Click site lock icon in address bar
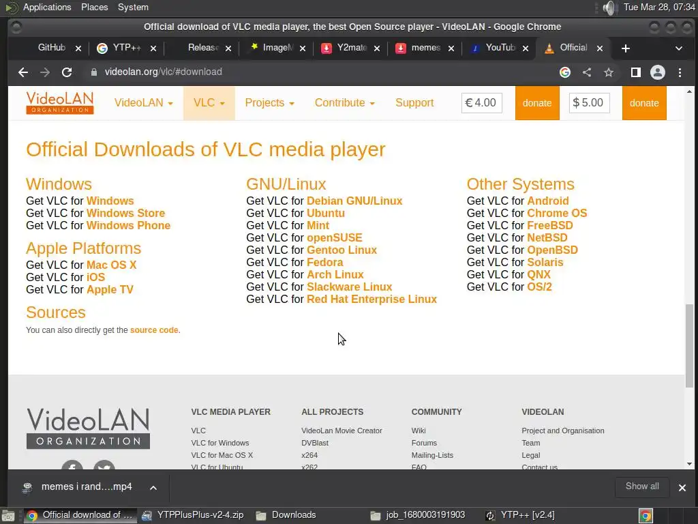698x524 pixels. 93,72
